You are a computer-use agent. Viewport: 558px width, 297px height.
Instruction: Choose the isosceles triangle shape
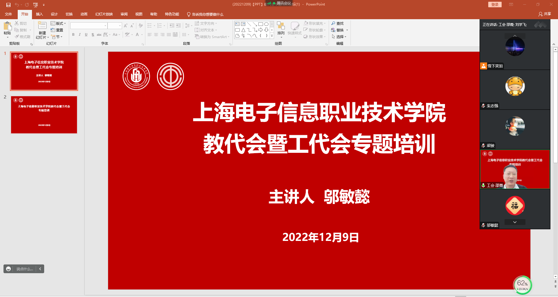[243, 30]
